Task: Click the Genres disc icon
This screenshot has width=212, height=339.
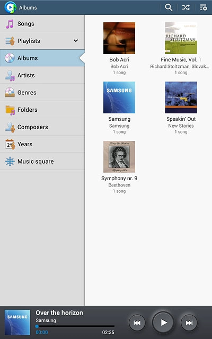Action: click(x=10, y=93)
